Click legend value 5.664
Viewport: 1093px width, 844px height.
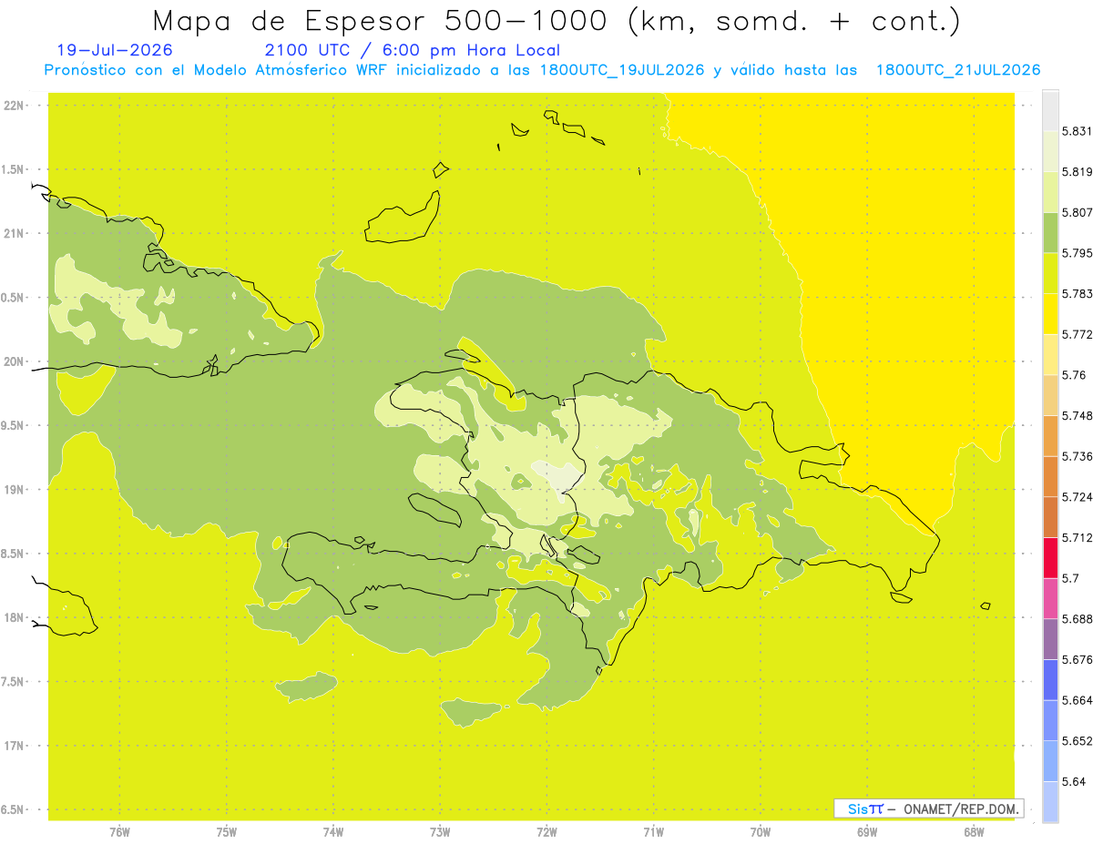point(1078,700)
